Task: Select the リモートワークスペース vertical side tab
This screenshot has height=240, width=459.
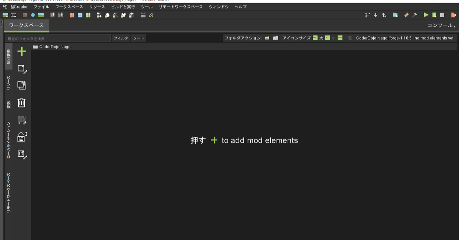Action: click(9, 193)
